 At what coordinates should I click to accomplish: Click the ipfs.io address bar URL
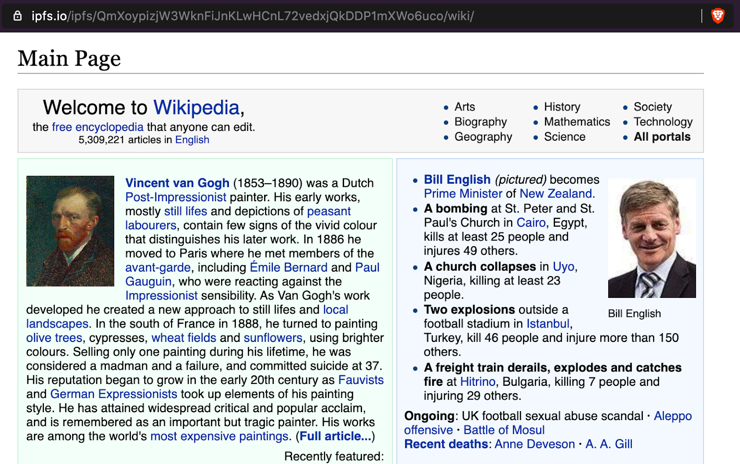pyautogui.click(x=253, y=16)
